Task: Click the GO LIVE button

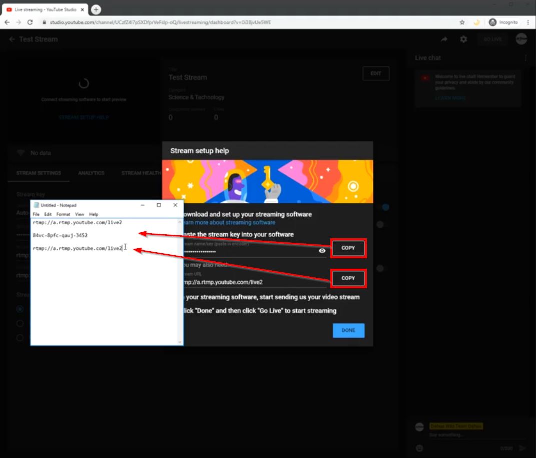Action: pos(492,39)
